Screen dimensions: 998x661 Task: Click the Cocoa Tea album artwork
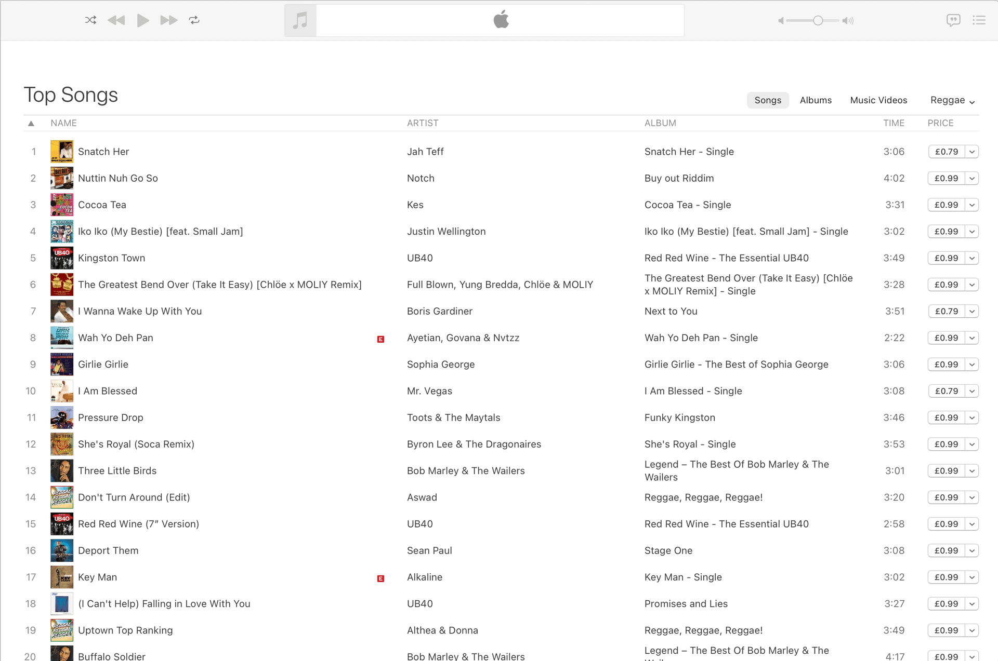point(62,205)
